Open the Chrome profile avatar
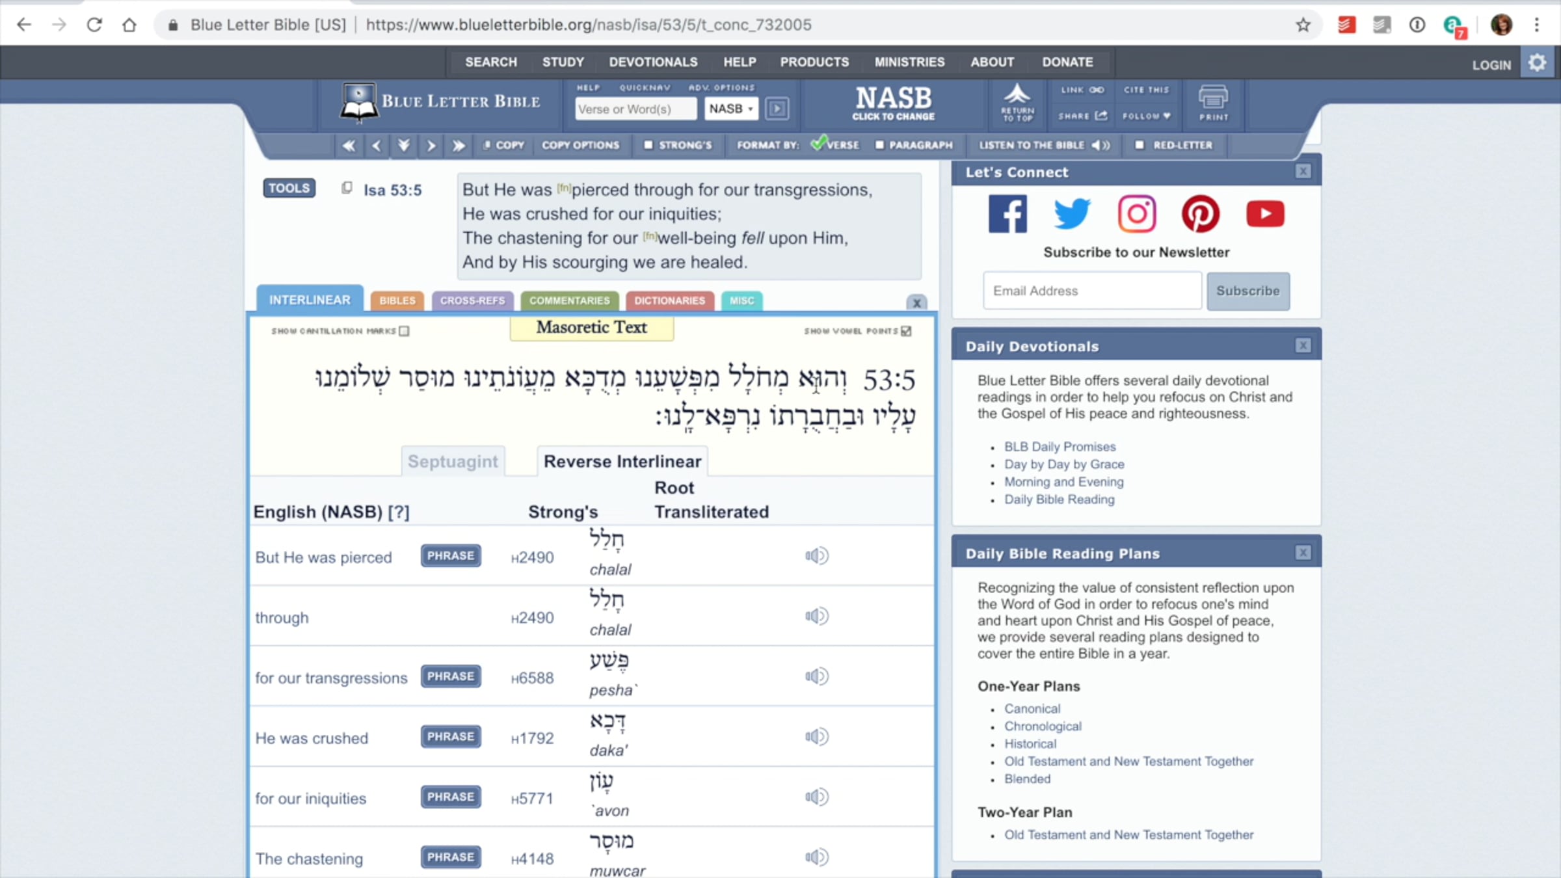 point(1502,25)
